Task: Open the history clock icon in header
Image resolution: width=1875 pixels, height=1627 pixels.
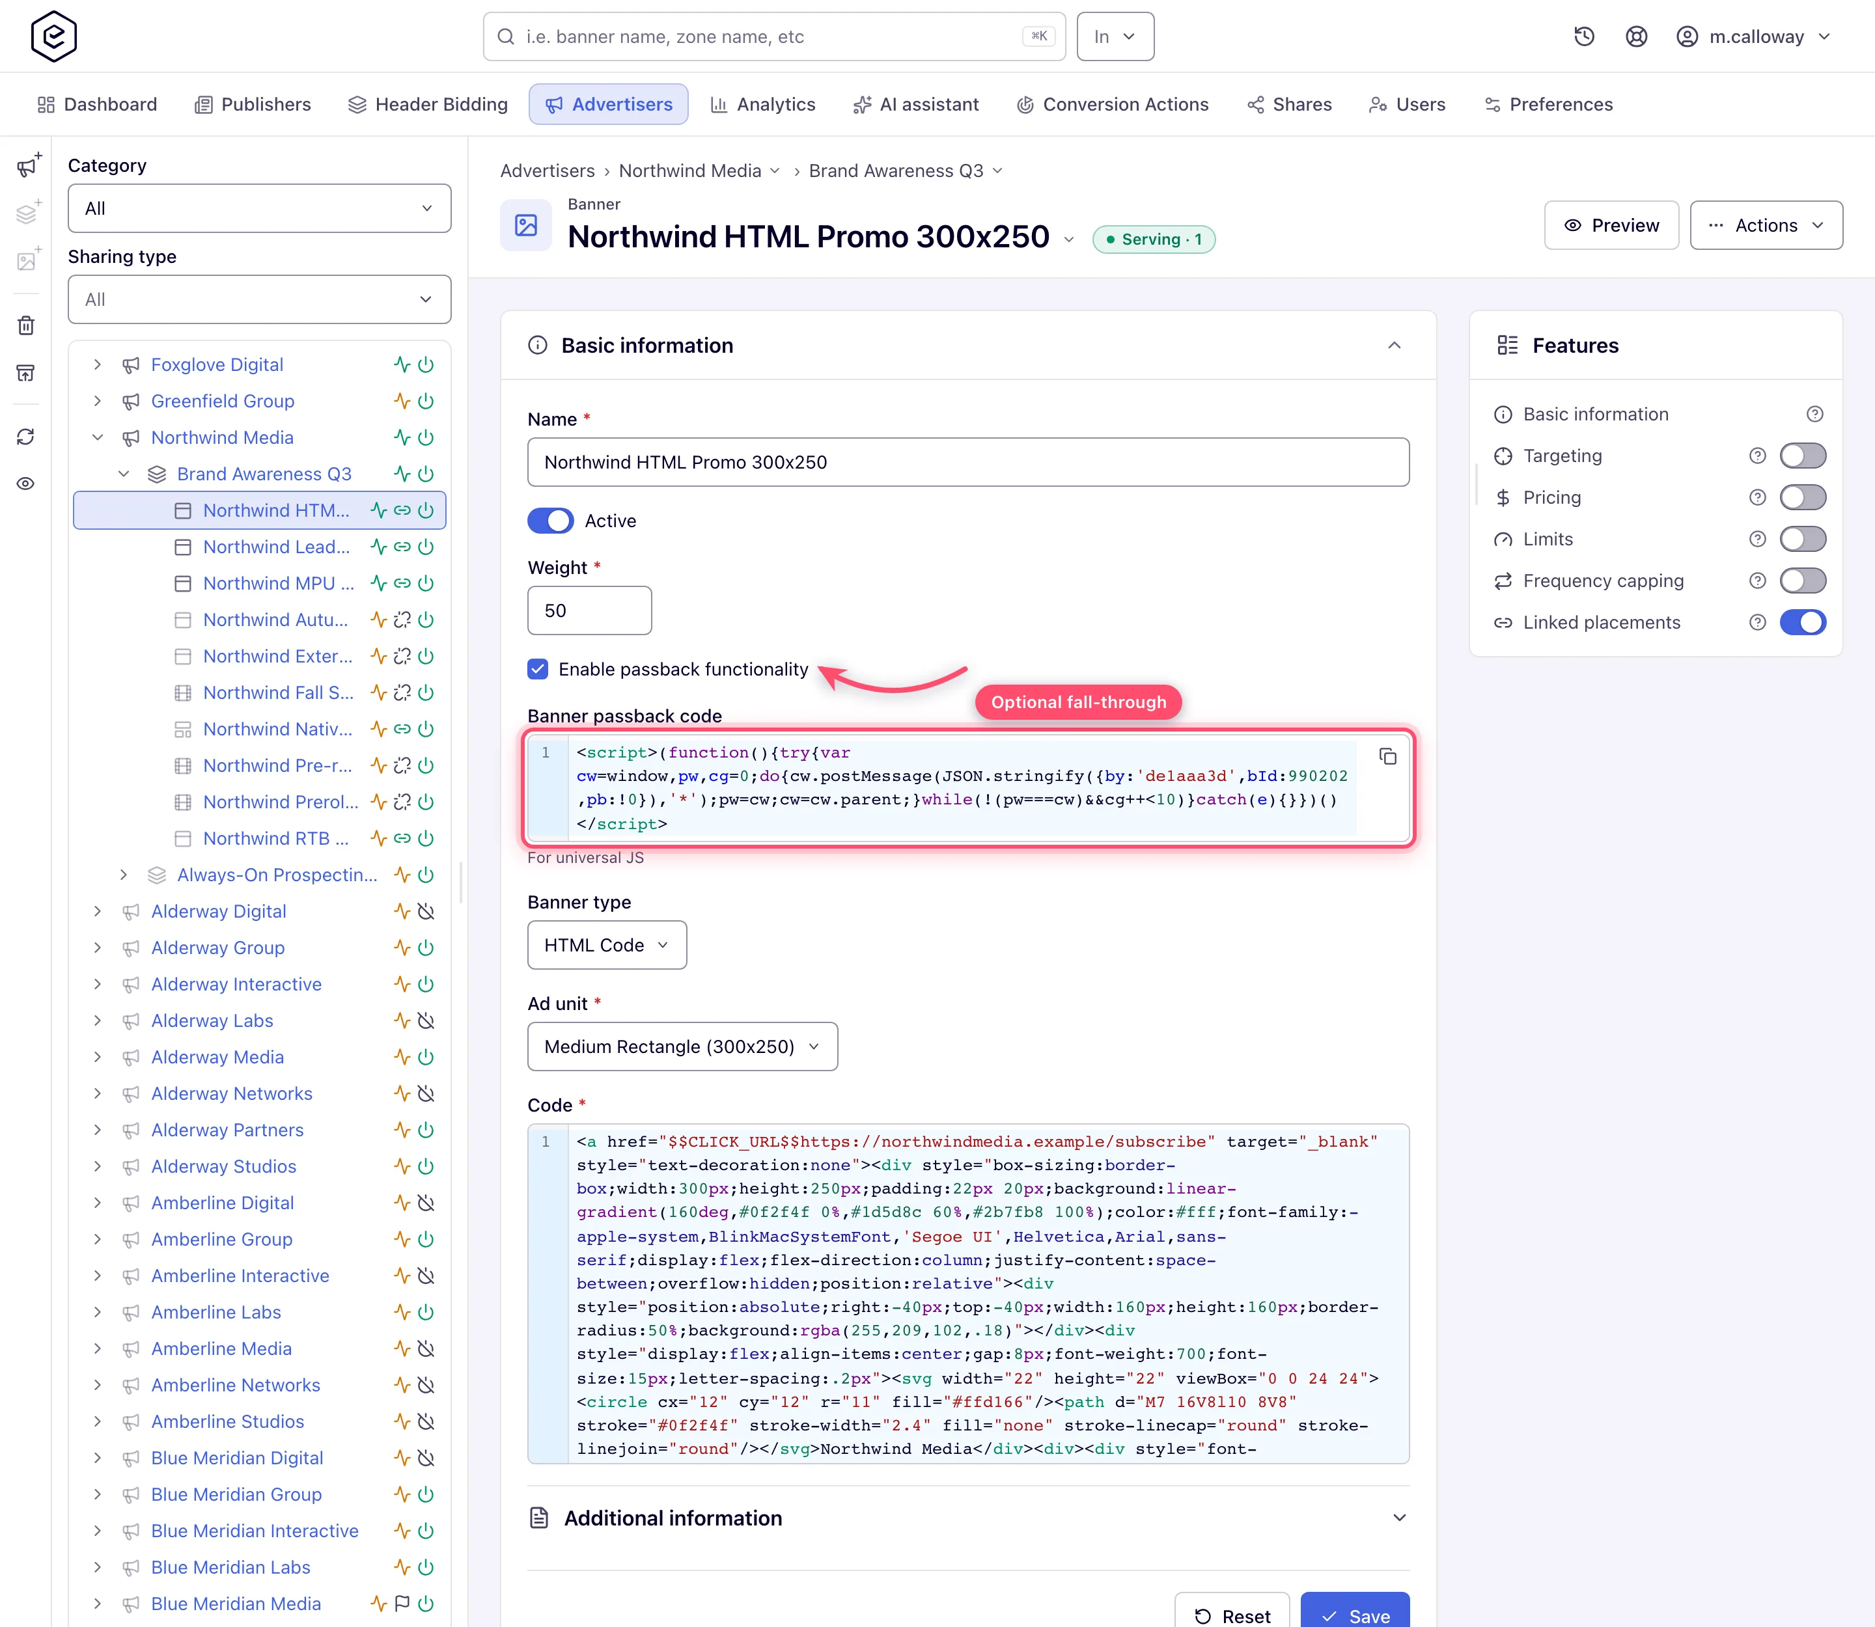Action: tap(1584, 36)
